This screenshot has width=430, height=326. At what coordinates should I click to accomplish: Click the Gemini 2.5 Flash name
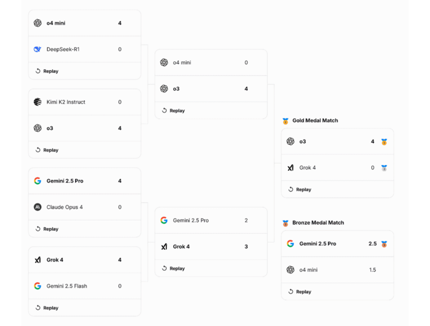pos(66,286)
